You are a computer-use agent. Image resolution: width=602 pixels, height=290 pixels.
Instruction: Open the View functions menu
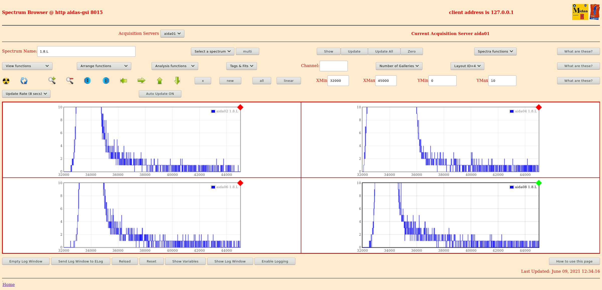coord(27,66)
